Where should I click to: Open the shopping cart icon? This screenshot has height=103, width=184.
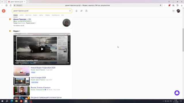tap(173, 11)
